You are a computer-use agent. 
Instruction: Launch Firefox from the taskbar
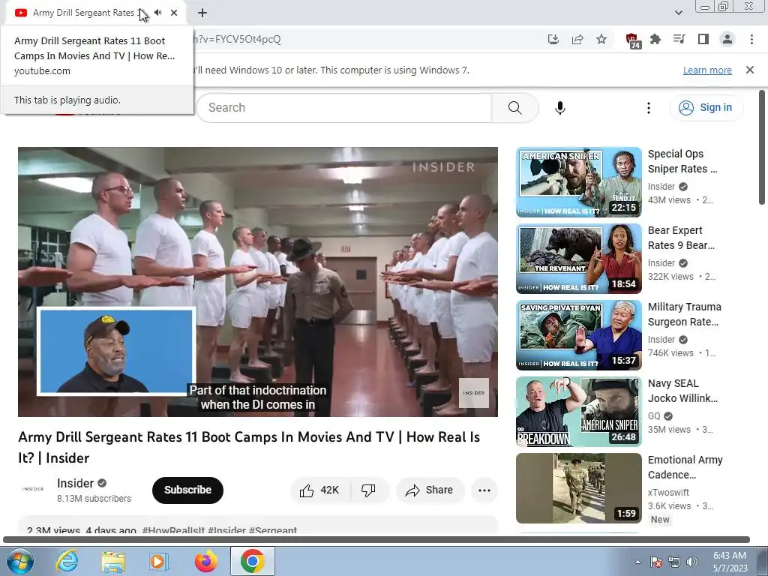(205, 561)
